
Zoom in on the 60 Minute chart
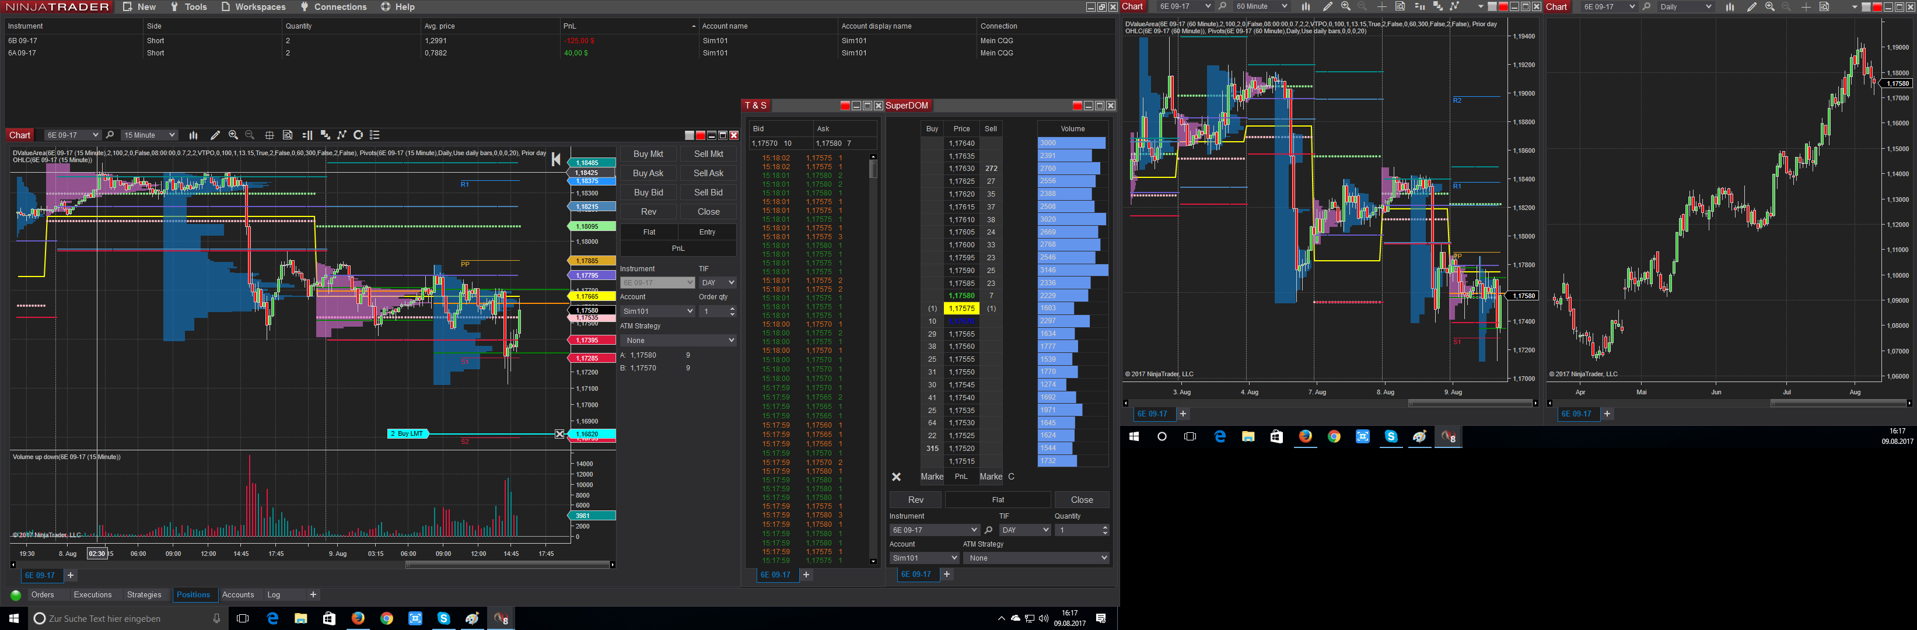pyautogui.click(x=1345, y=6)
